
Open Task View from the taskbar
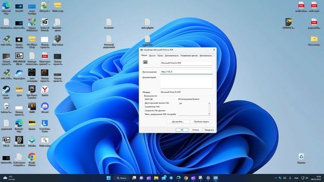(x=134, y=178)
